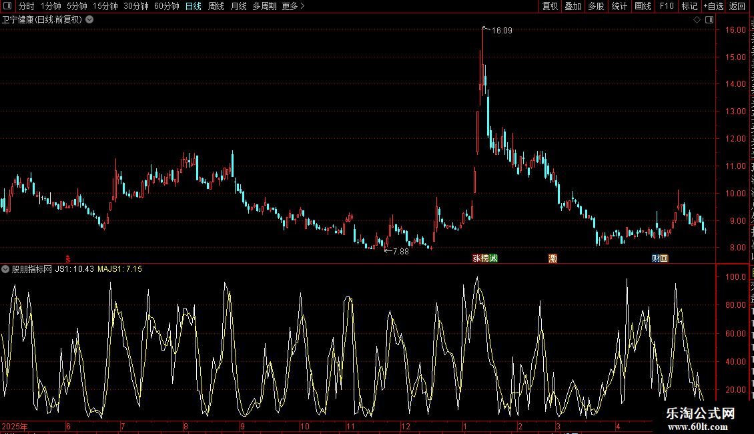This screenshot has height=434, width=754.
Task: Click the 返回 back button
Action: (x=737, y=6)
